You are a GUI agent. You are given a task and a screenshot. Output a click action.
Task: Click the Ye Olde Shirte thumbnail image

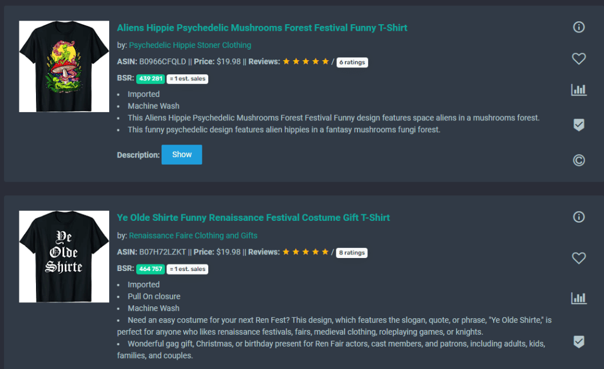click(64, 256)
